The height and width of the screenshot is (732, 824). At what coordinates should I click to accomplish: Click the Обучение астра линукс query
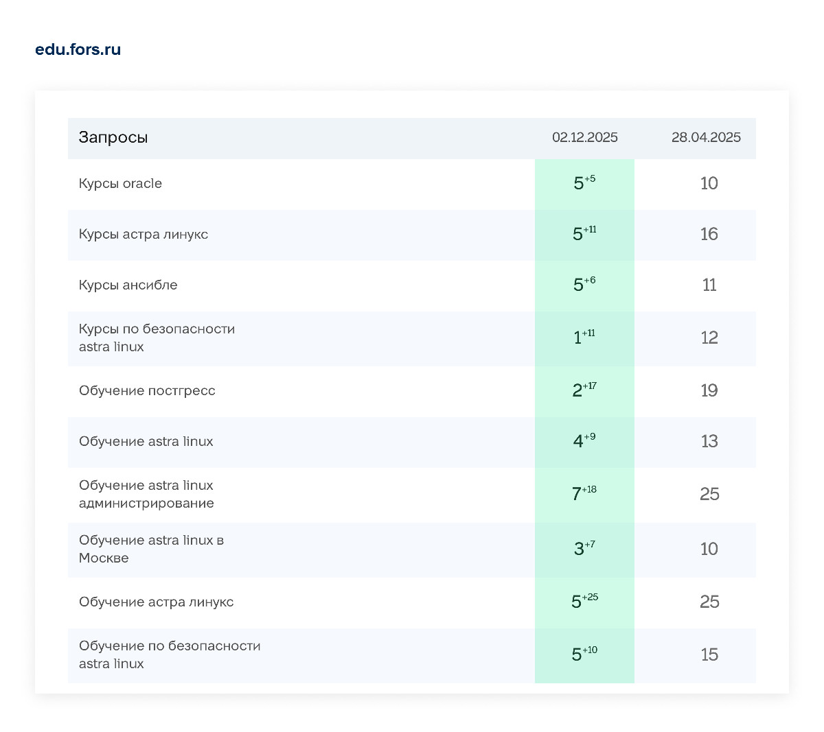click(156, 602)
